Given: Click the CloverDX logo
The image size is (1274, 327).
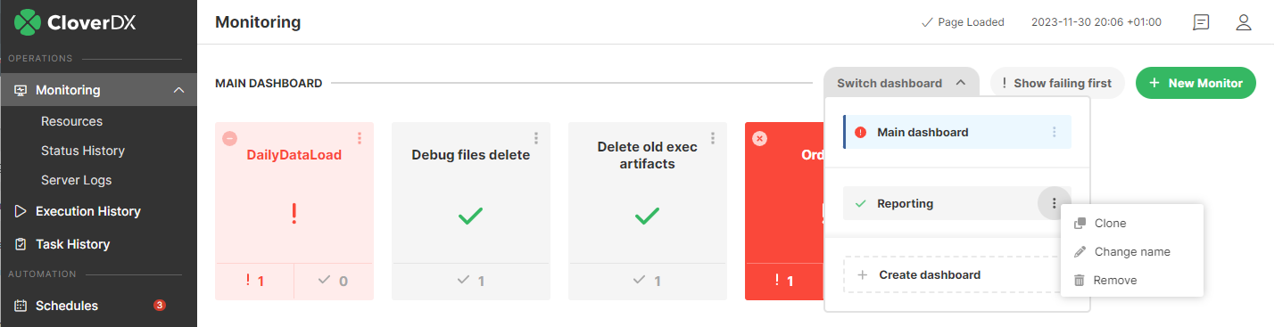Looking at the screenshot, I should click(75, 21).
